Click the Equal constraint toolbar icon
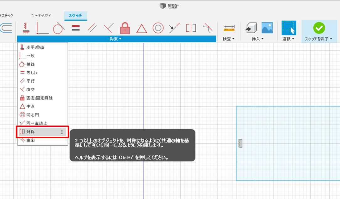The height and width of the screenshot is (199, 340). [x=76, y=28]
